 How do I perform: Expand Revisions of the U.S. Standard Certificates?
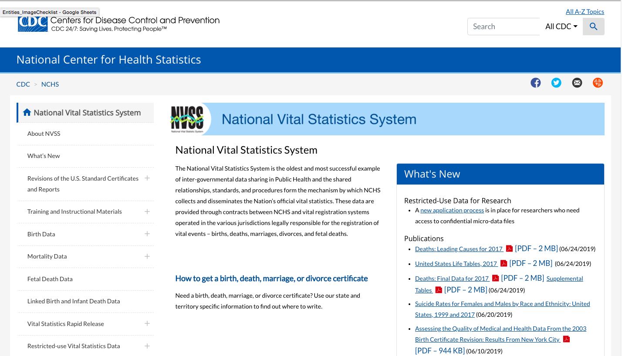coord(147,178)
